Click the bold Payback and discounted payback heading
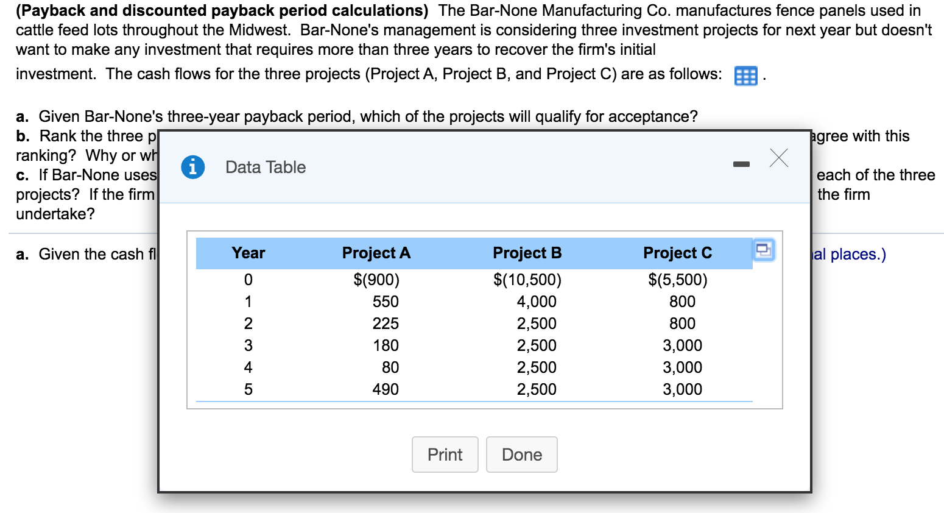This screenshot has width=944, height=513. point(222,10)
